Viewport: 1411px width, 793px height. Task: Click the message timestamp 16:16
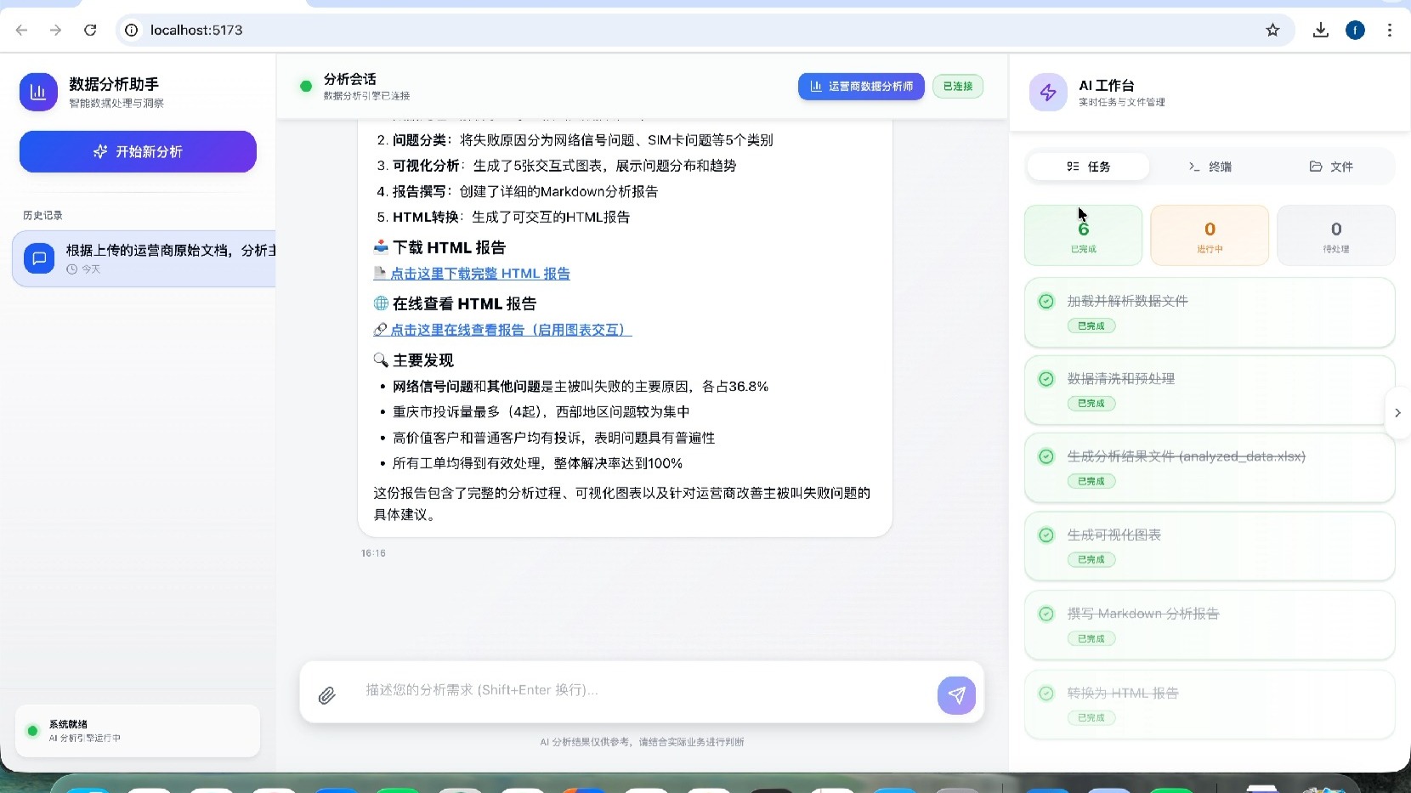(373, 553)
